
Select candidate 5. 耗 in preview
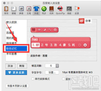[x=72, y=45]
